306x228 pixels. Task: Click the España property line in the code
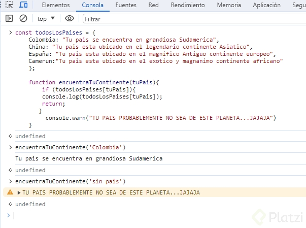click(x=152, y=54)
